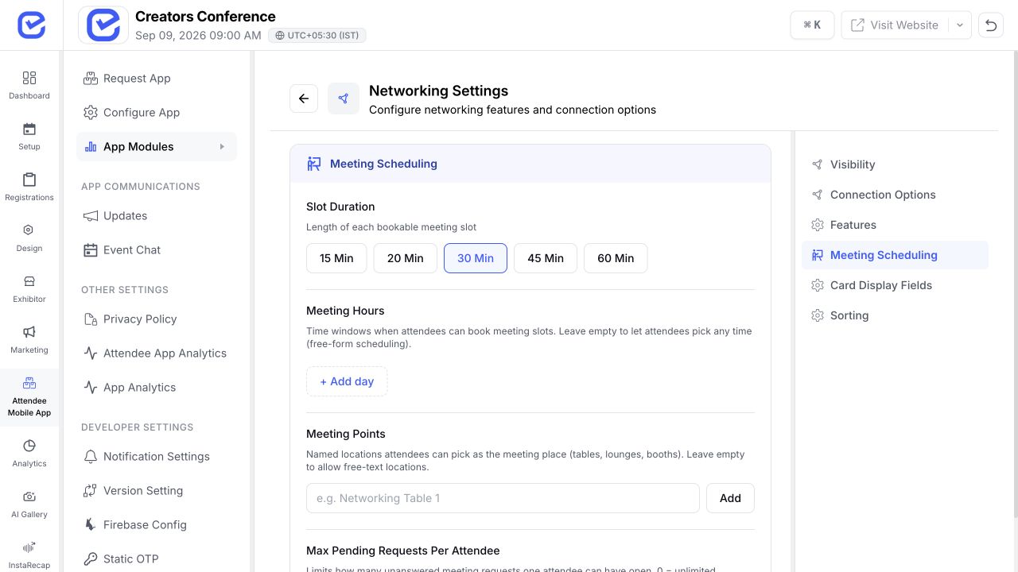The height and width of the screenshot is (572, 1018).
Task: Select Meeting Scheduling in right panel
Action: point(895,255)
